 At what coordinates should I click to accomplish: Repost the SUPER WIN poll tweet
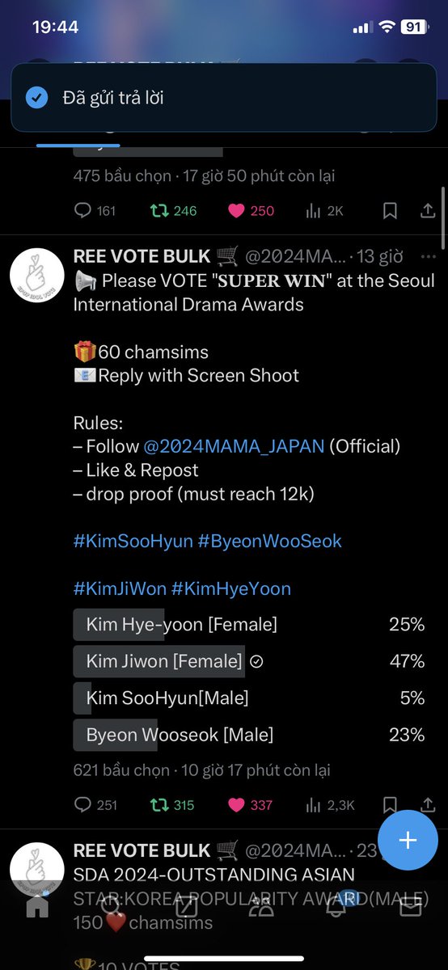click(173, 805)
